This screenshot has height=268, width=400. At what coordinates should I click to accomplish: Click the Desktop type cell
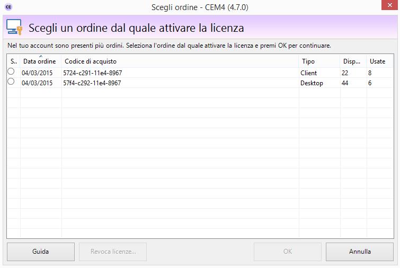pos(312,83)
